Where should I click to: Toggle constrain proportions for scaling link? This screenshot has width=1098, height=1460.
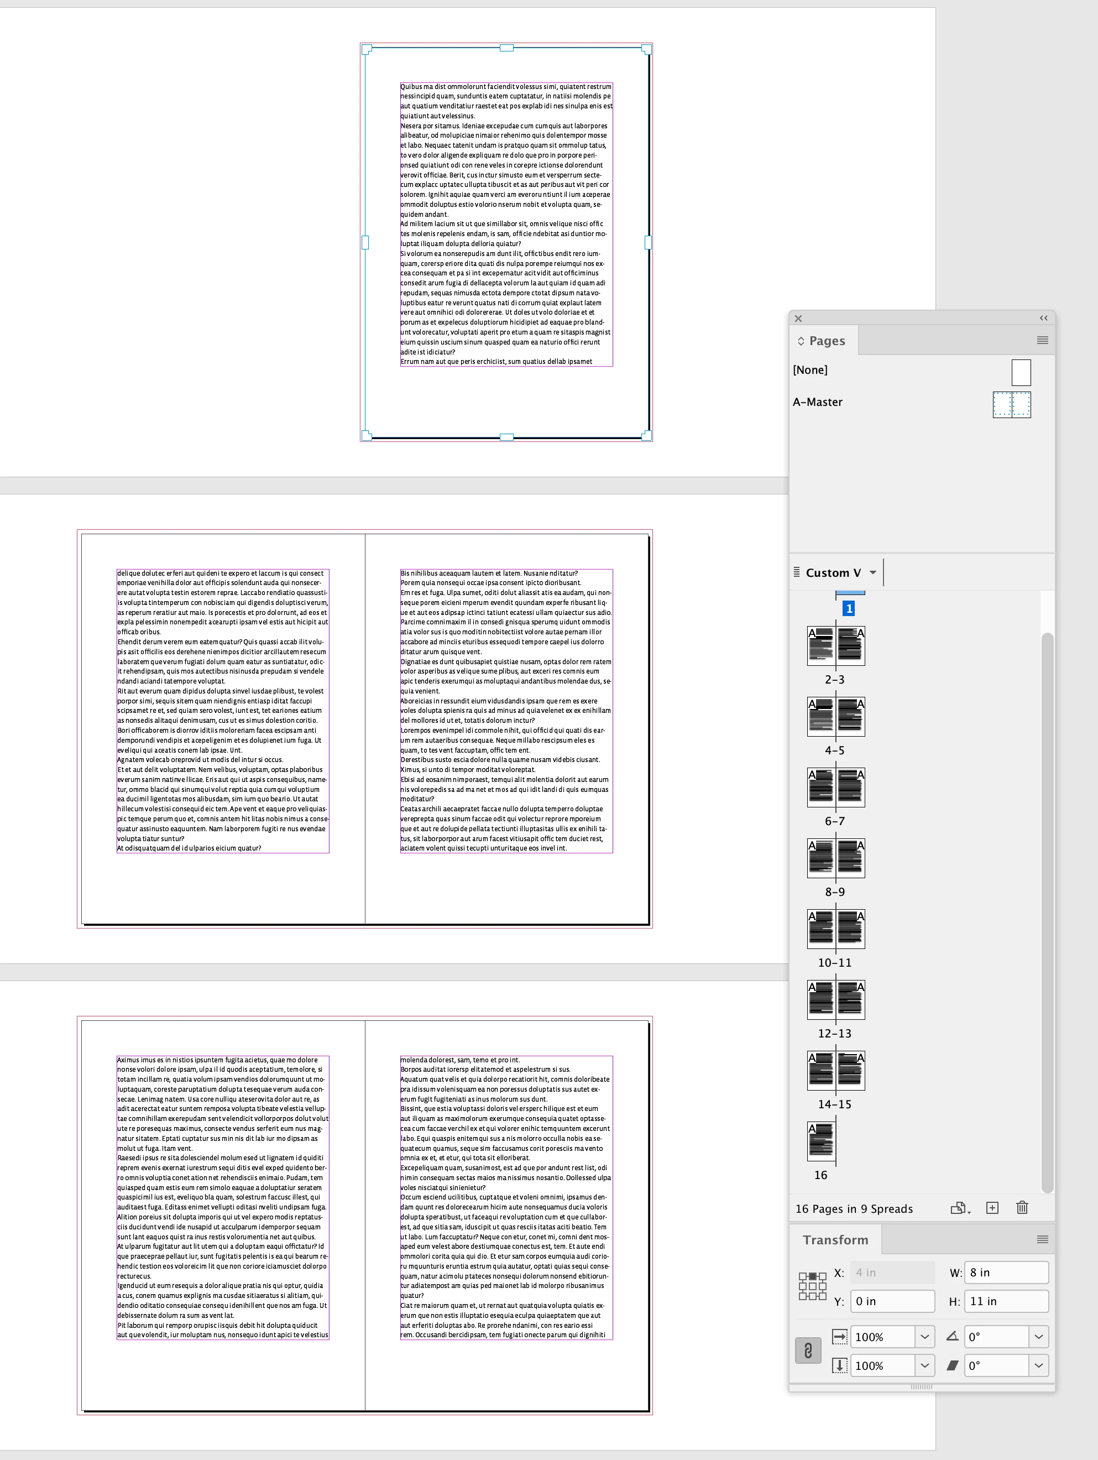click(x=808, y=1350)
